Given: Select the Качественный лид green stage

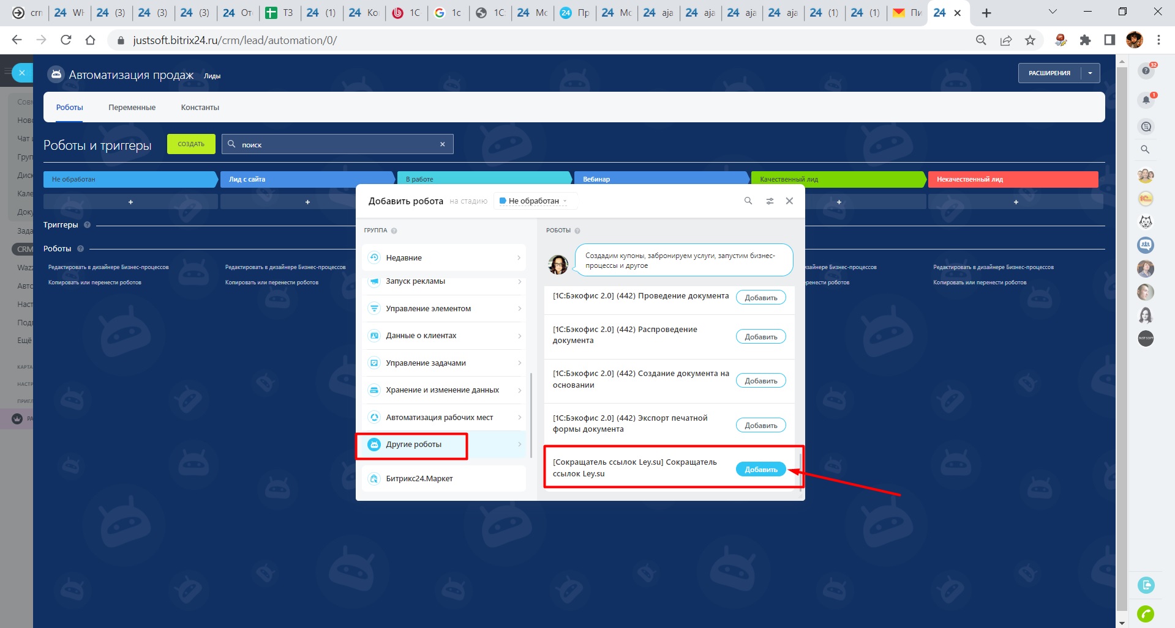Looking at the screenshot, I should click(838, 179).
